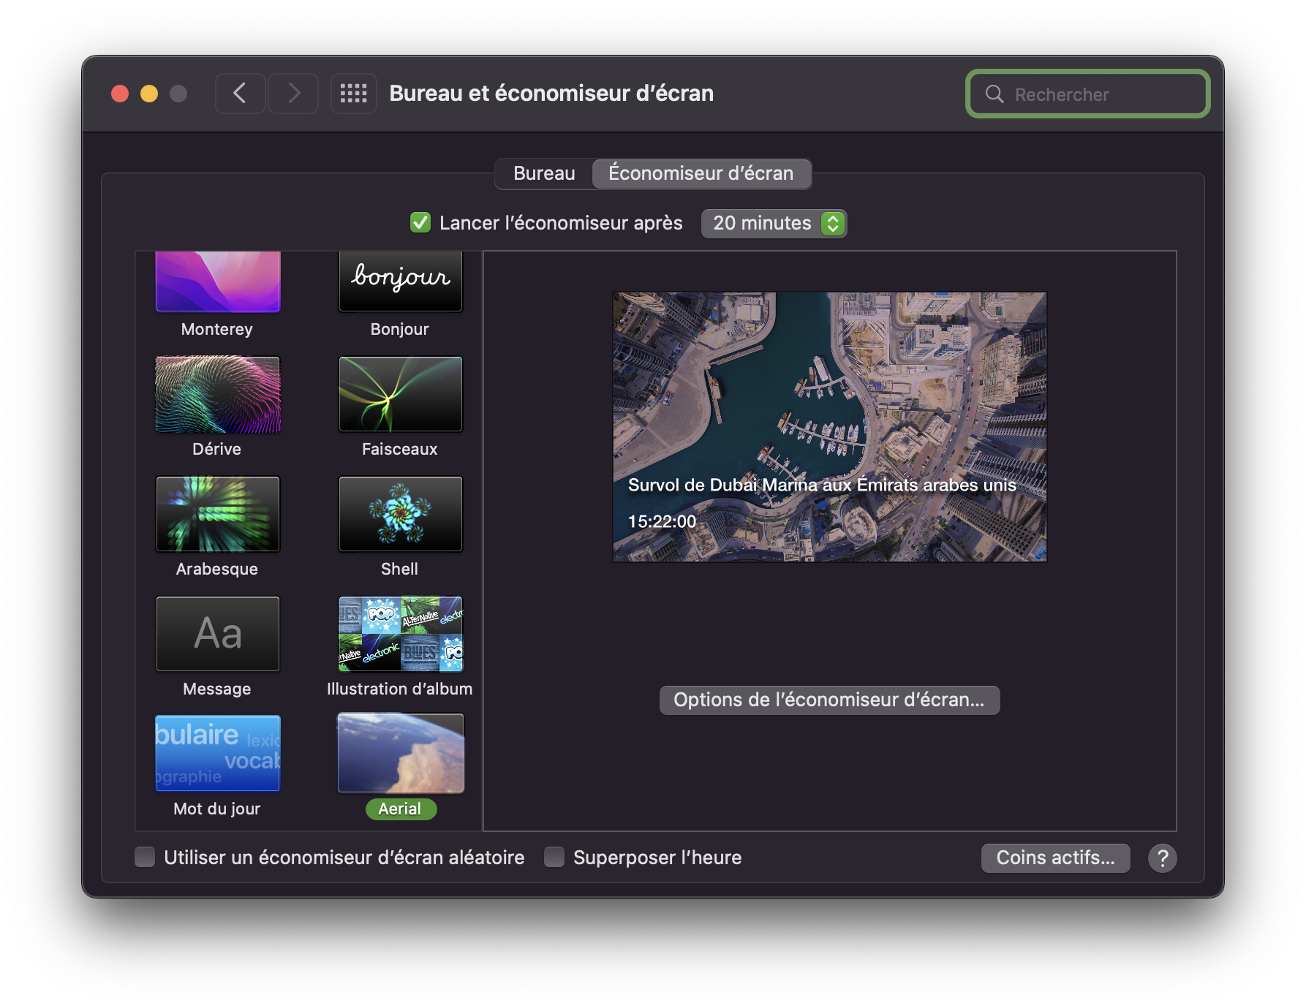
Task: Pick the Shell screen saver thumbnail
Action: tap(401, 514)
